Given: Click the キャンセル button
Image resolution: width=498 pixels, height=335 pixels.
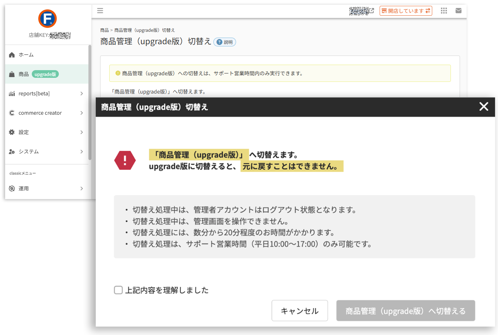Looking at the screenshot, I should [300, 311].
